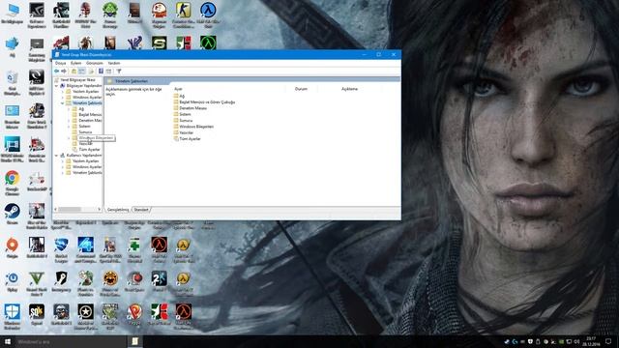Click the tree scrollbar left arrow

click(x=56, y=209)
